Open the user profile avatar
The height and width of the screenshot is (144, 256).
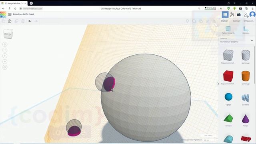click(252, 14)
